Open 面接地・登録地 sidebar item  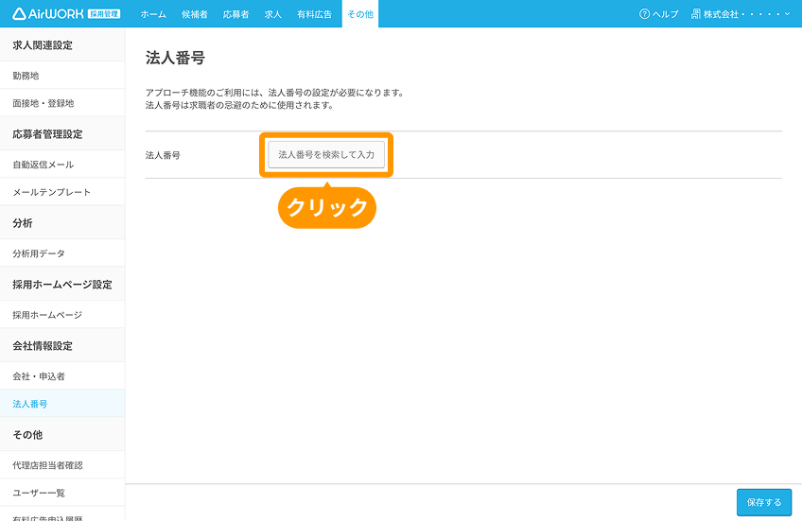point(62,103)
